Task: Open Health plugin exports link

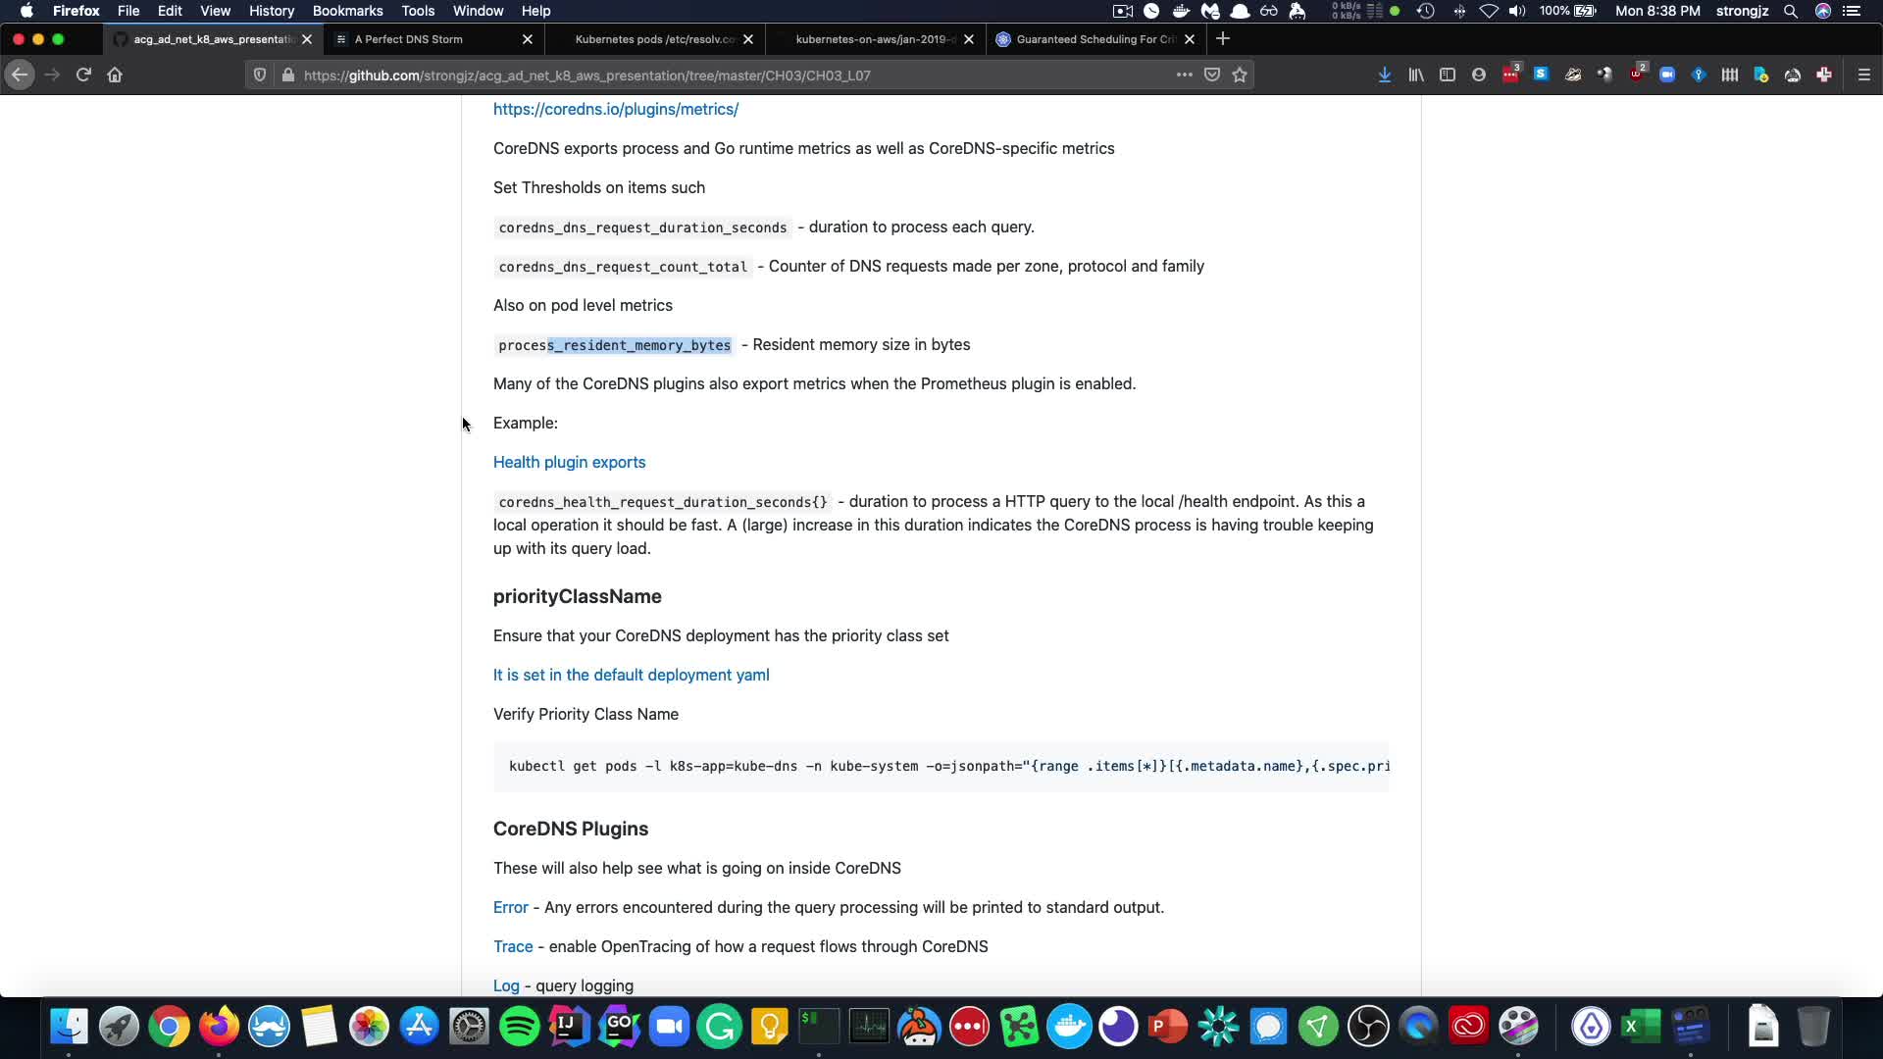Action: point(569,462)
